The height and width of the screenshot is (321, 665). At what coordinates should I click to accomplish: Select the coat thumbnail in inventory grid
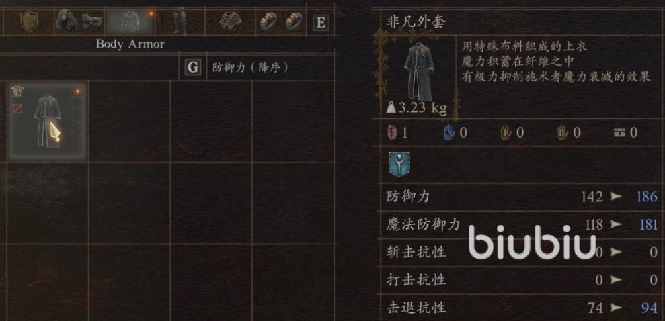point(48,122)
